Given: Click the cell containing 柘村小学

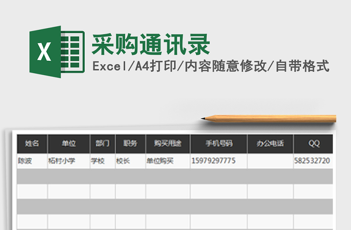Looking at the screenshot, I should (x=69, y=161).
